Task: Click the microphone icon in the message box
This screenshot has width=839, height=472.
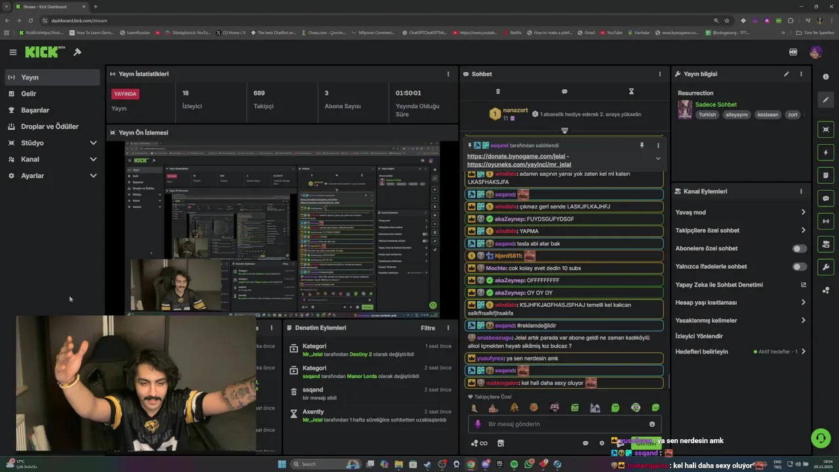Action: tap(477, 424)
